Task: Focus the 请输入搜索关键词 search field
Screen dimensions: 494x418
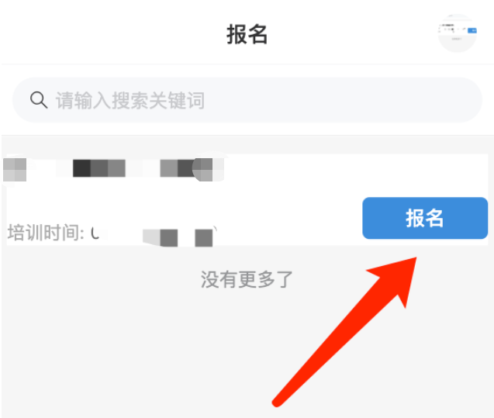Action: pyautogui.click(x=247, y=100)
